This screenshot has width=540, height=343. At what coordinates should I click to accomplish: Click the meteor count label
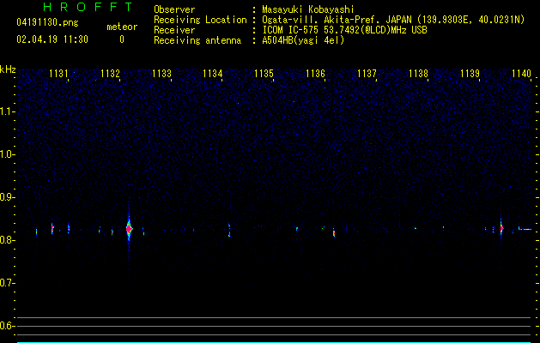pyautogui.click(x=122, y=27)
